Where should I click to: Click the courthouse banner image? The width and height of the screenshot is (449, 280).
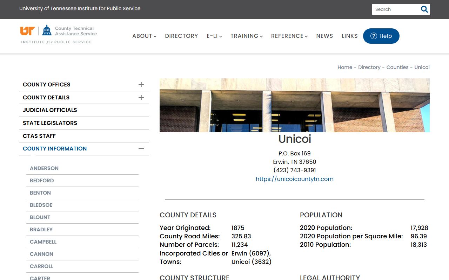(295, 105)
